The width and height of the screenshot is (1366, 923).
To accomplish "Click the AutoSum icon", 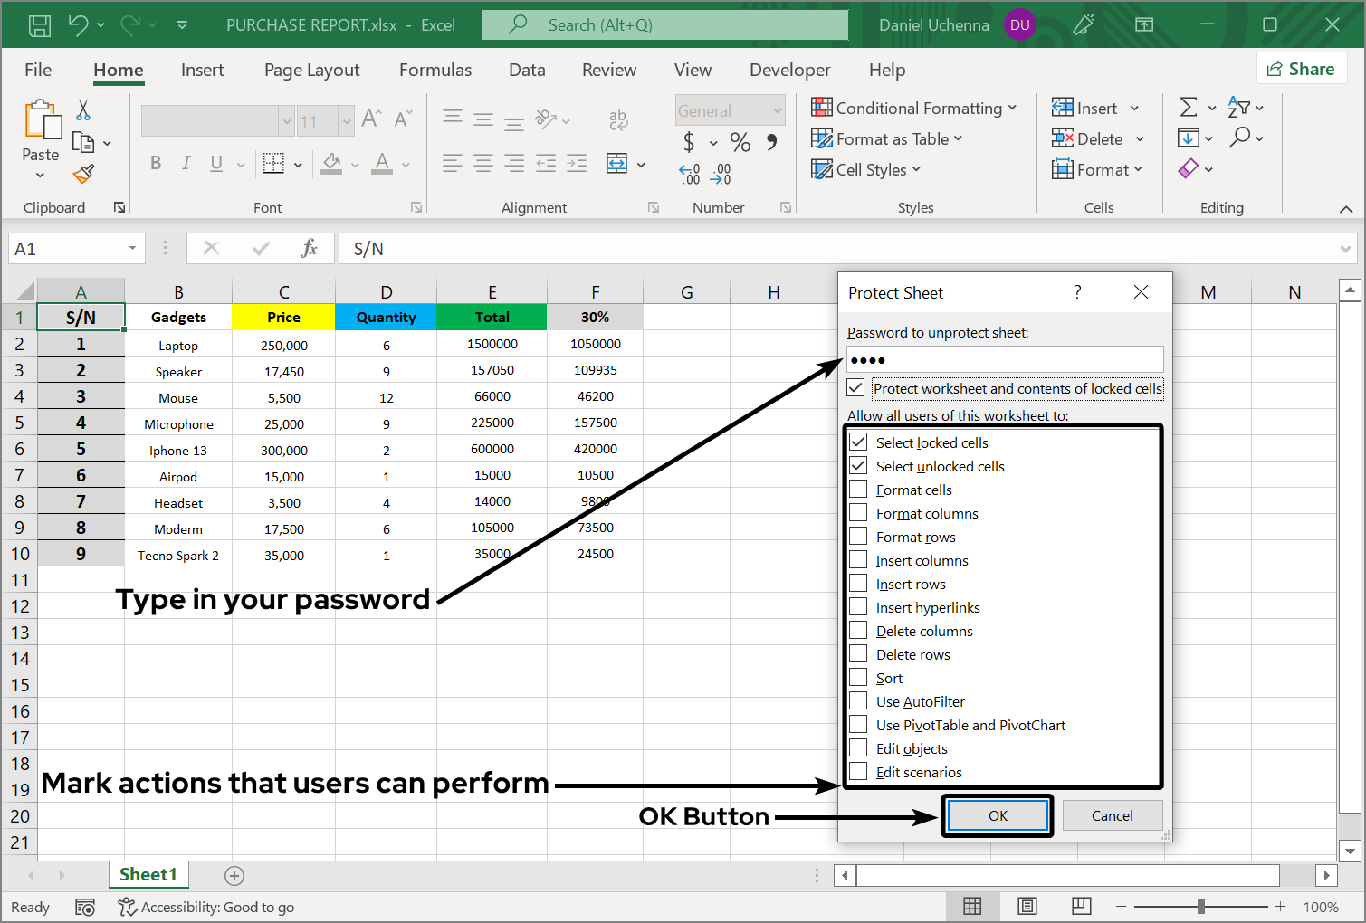I will [x=1190, y=107].
